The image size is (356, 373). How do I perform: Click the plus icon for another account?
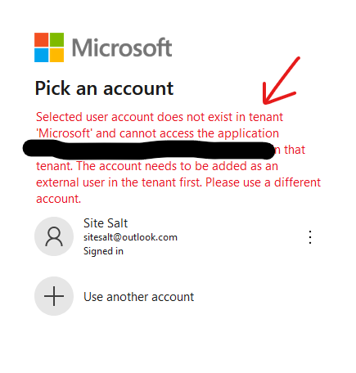pos(54,296)
